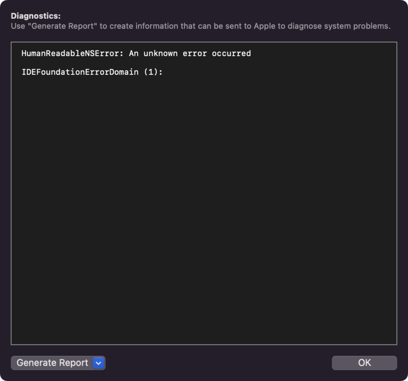The height and width of the screenshot is (381, 408).
Task: Click "diagnose system problems" description text
Action: point(338,26)
